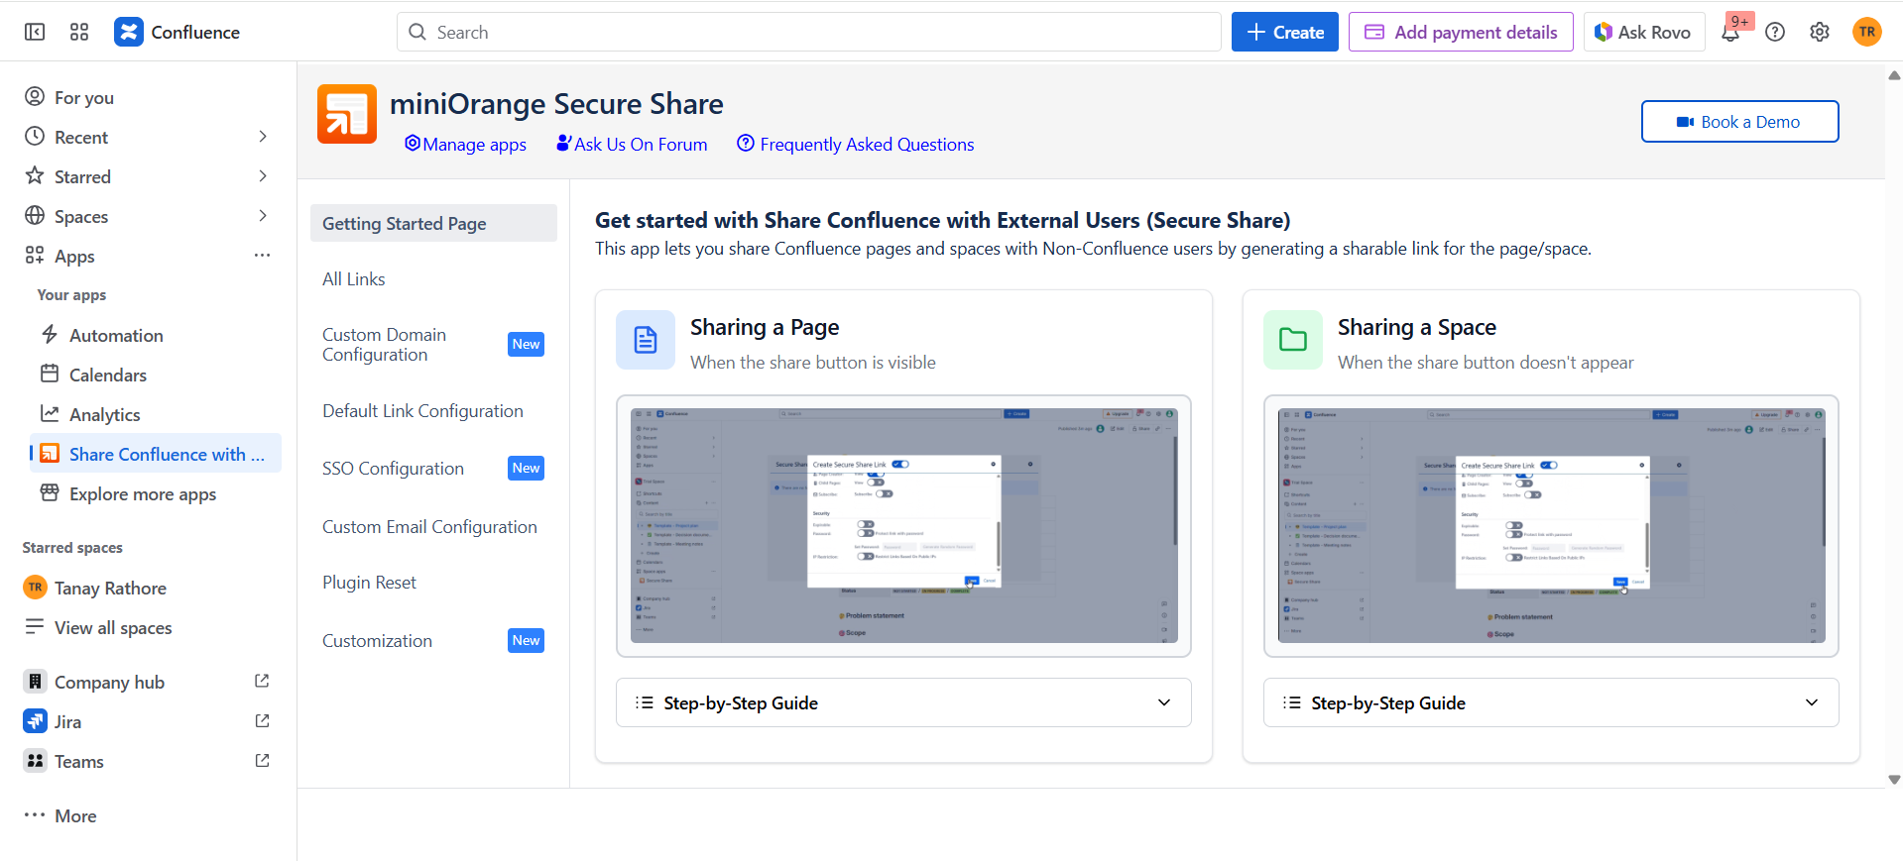Click the Teams app icon

[35, 761]
